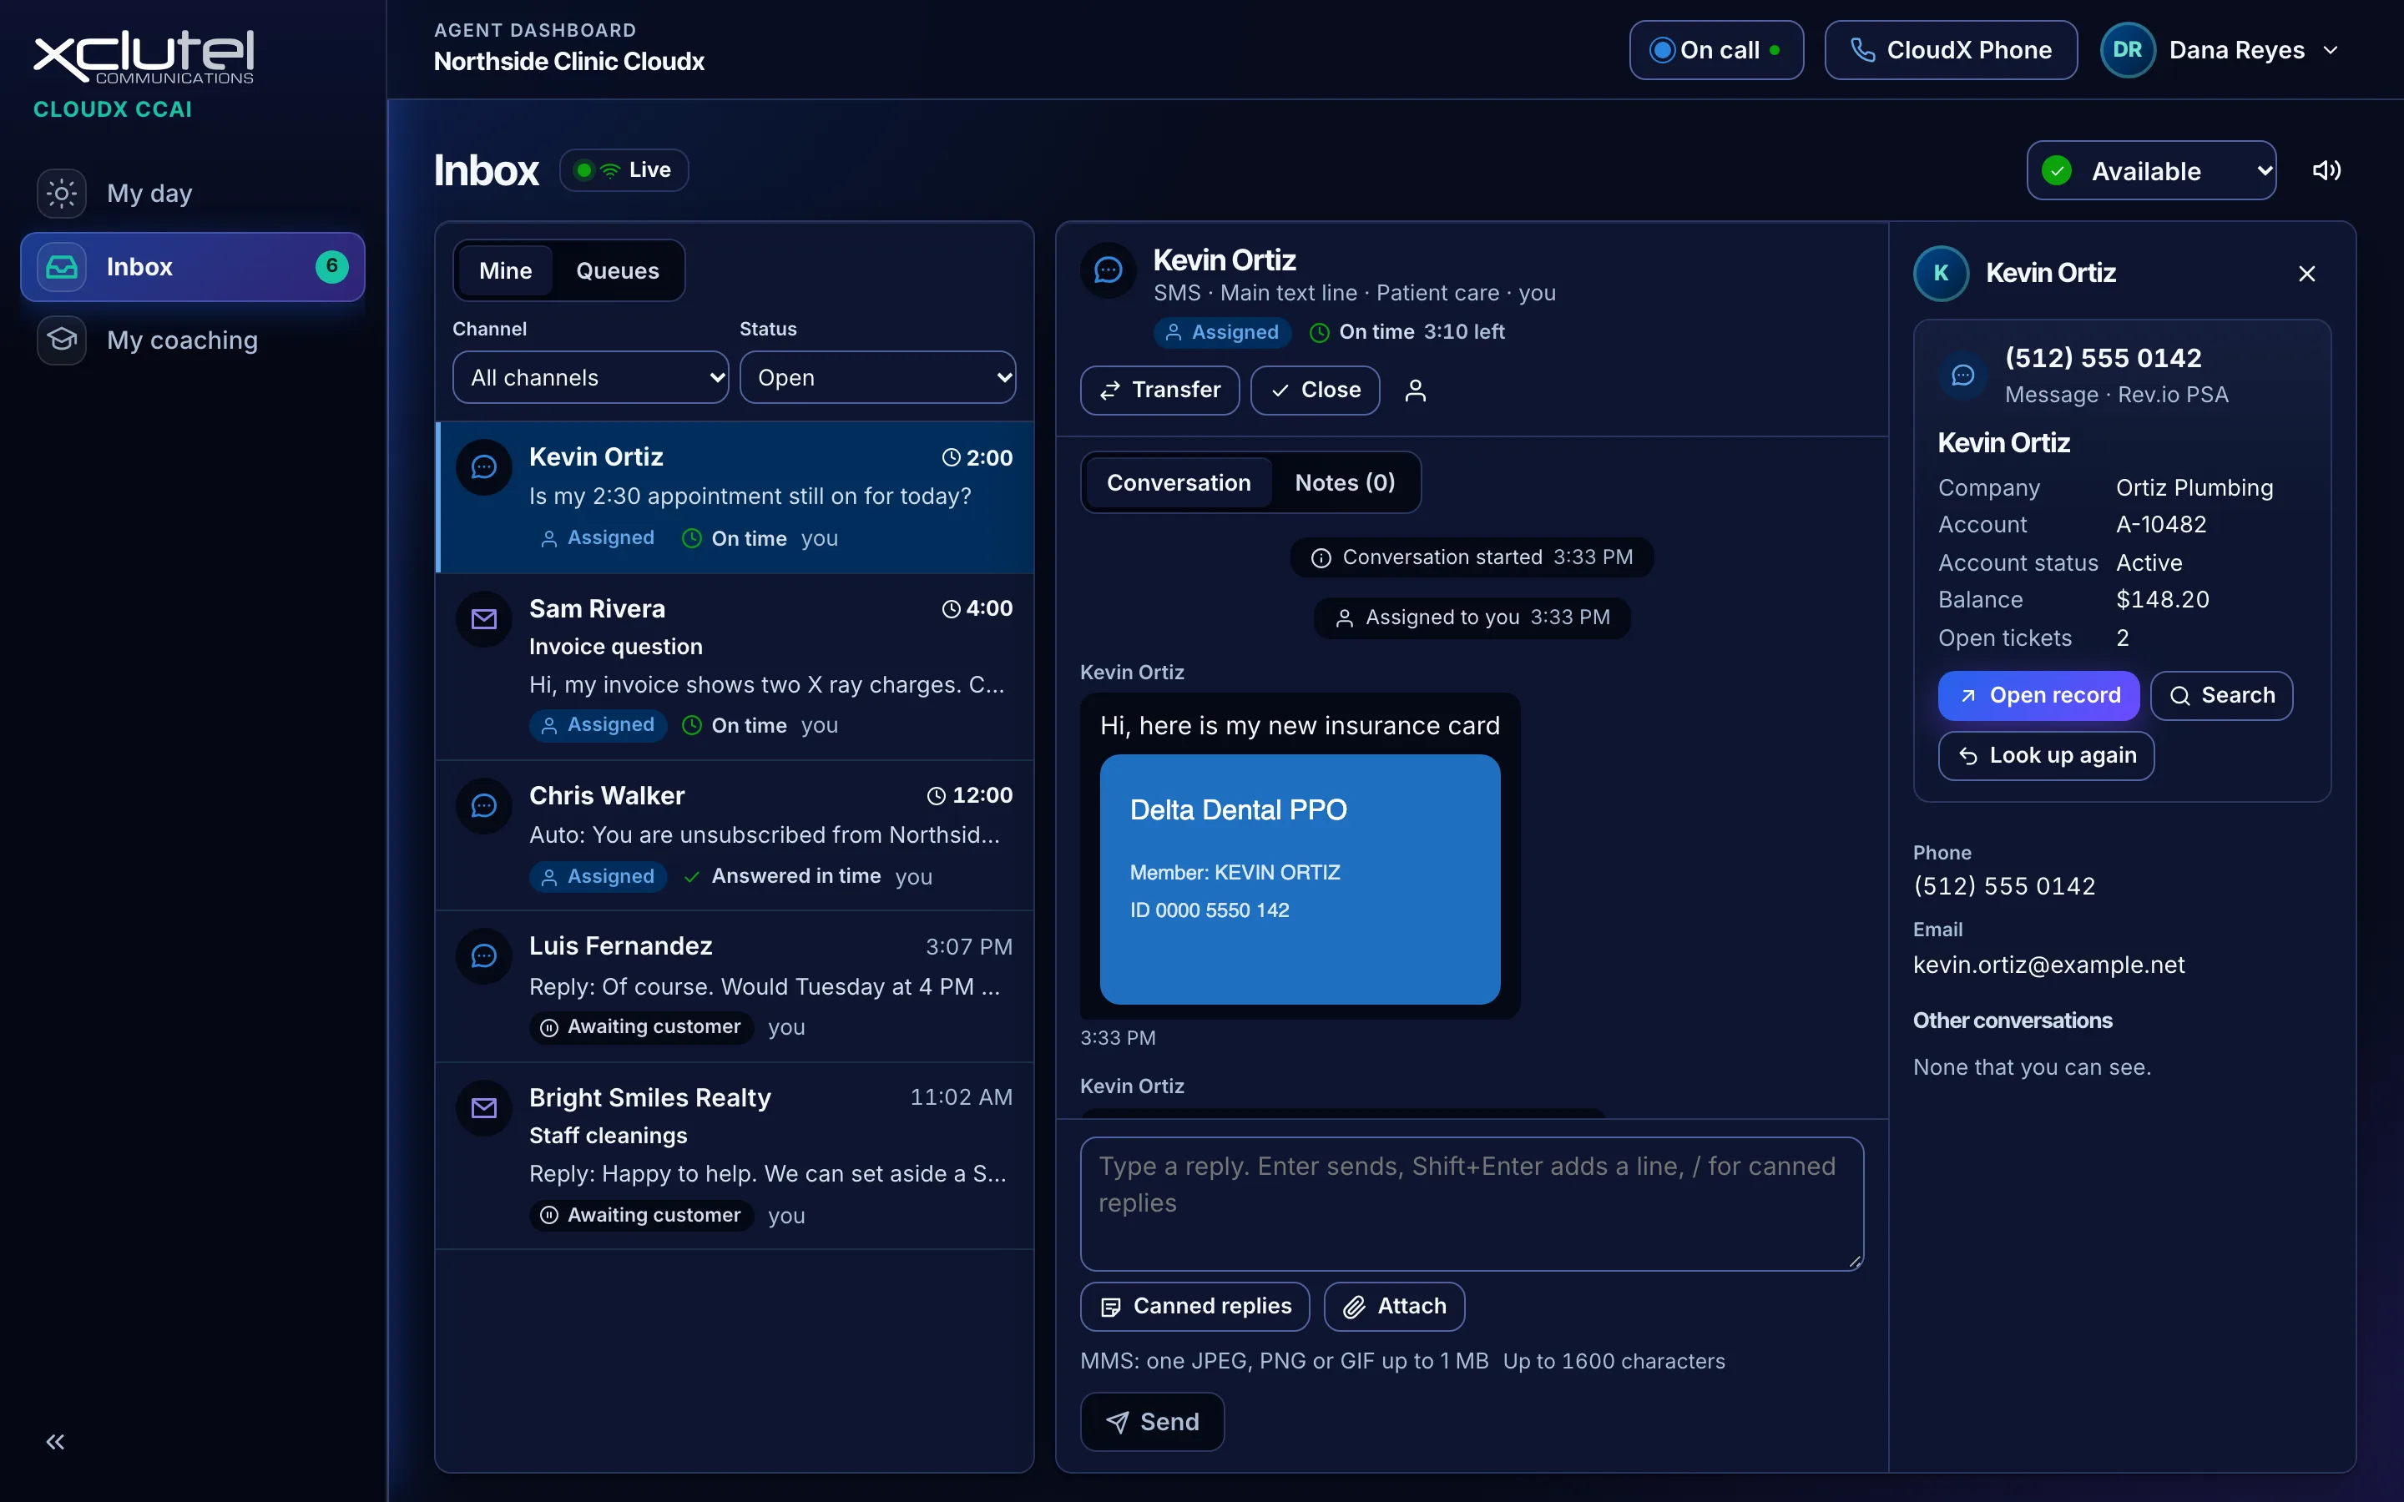The height and width of the screenshot is (1502, 2404).
Task: Click Bright Smiles Awaiting customer badge
Action: pos(641,1215)
